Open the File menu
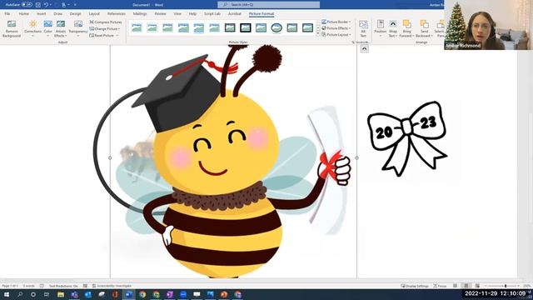Viewport: 533px width, 300px height. coord(7,13)
